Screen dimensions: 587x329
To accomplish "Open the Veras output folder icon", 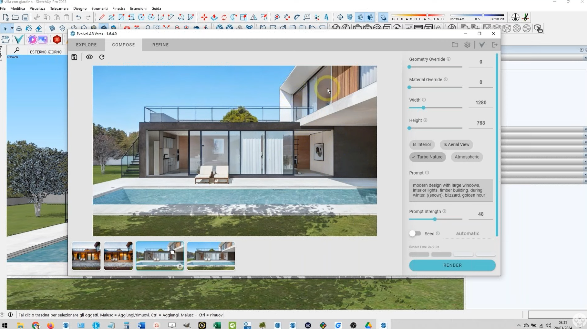I will (x=455, y=45).
